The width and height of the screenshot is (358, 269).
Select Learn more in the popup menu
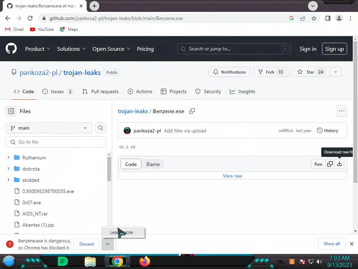tap(123, 233)
